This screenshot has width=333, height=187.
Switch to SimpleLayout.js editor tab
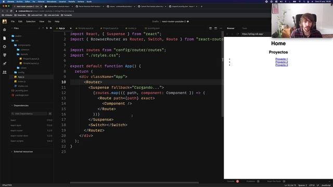[84, 28]
